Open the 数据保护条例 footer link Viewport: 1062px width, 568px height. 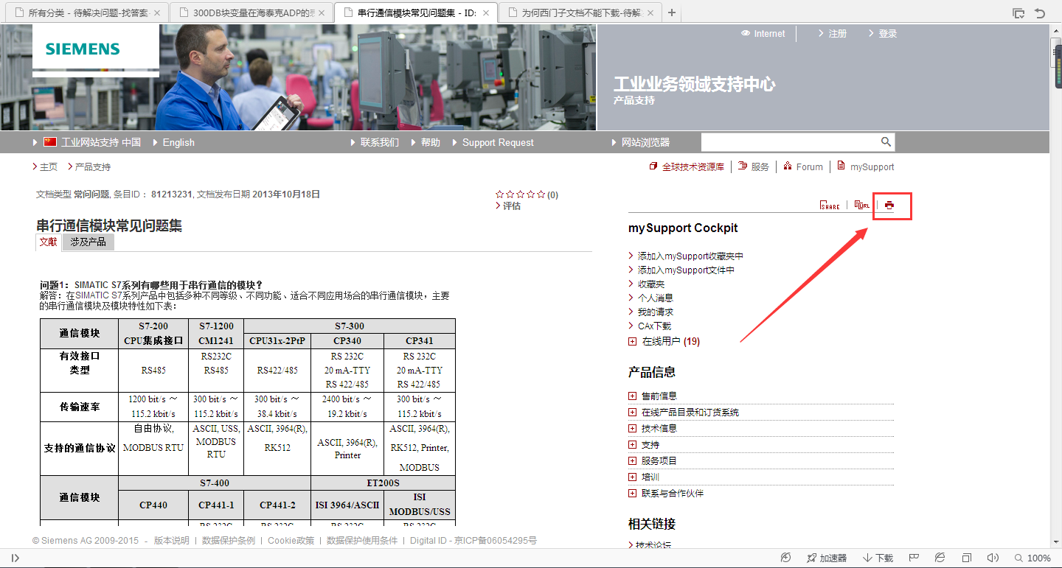click(x=229, y=541)
